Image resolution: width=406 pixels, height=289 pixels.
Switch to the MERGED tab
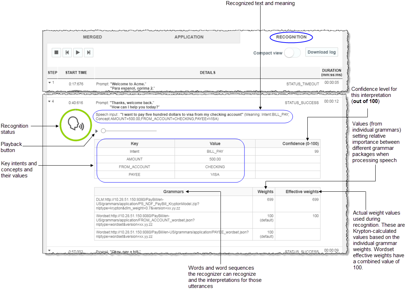(92, 37)
